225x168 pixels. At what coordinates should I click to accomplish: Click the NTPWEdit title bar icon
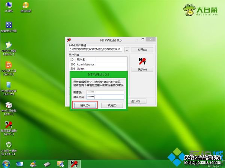[x=69, y=40]
